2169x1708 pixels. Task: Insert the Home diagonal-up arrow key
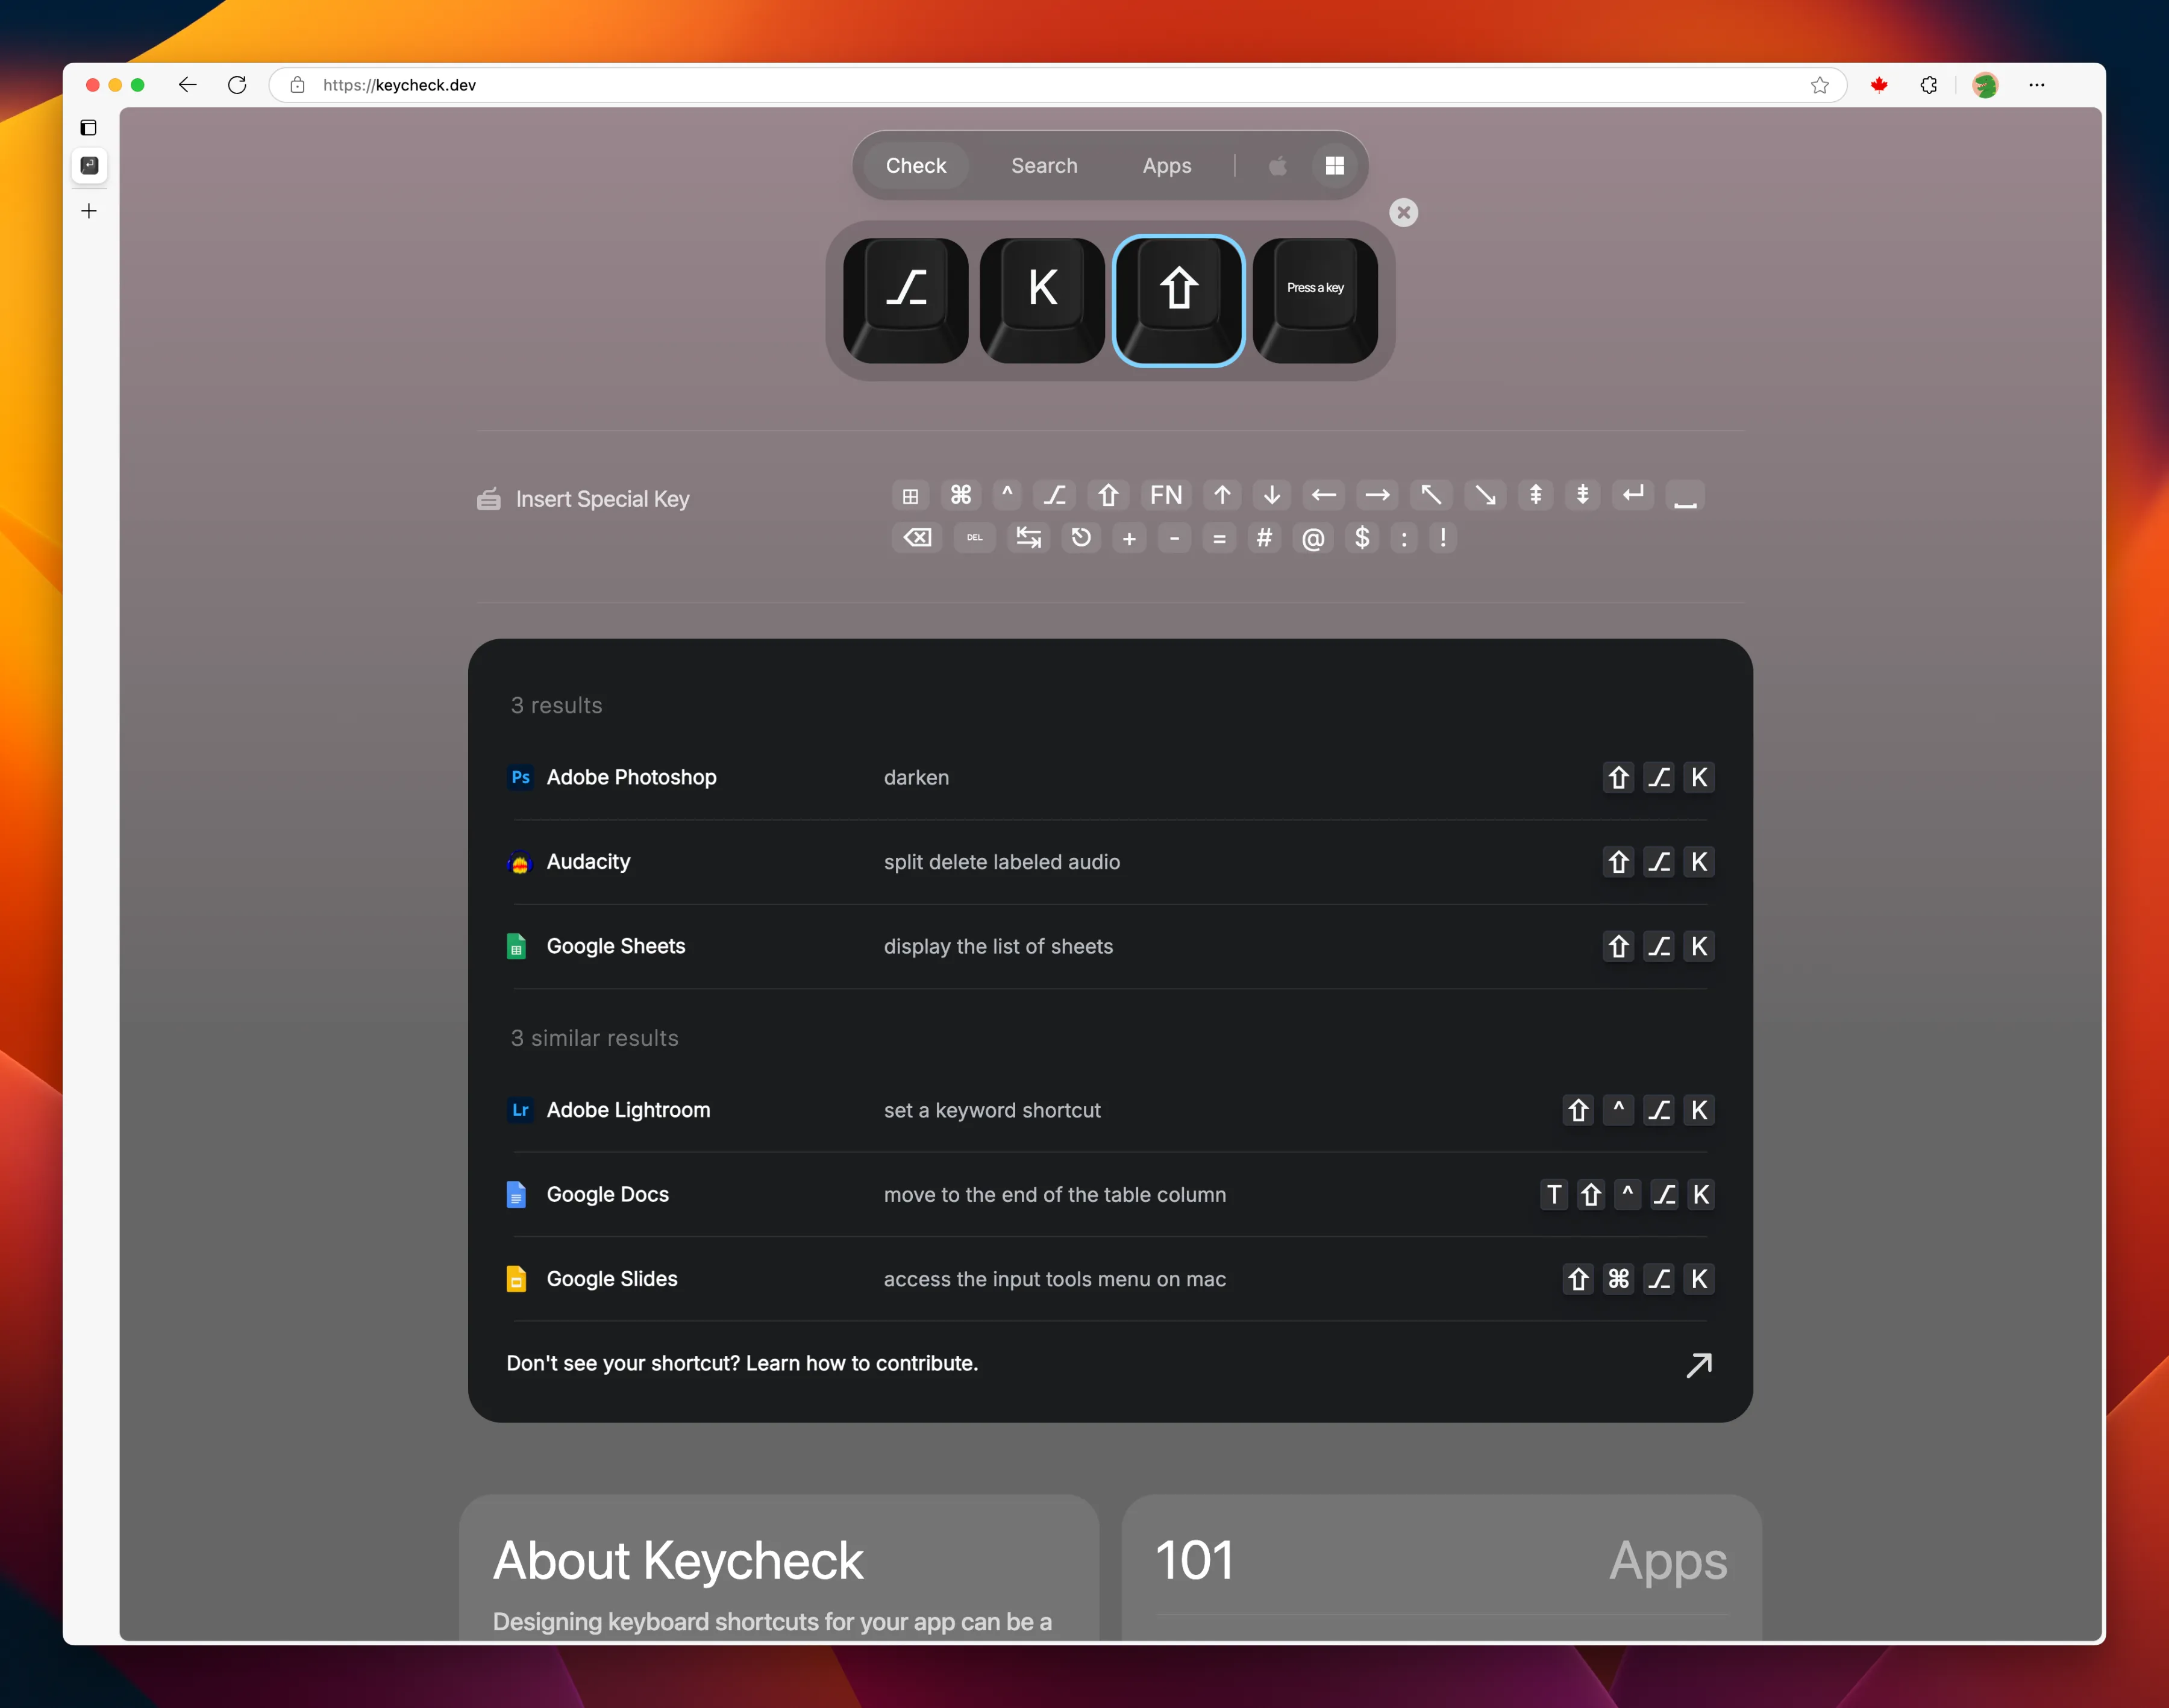pyautogui.click(x=1431, y=495)
